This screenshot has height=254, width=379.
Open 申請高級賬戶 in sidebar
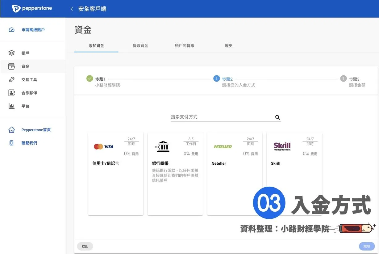tap(33, 30)
